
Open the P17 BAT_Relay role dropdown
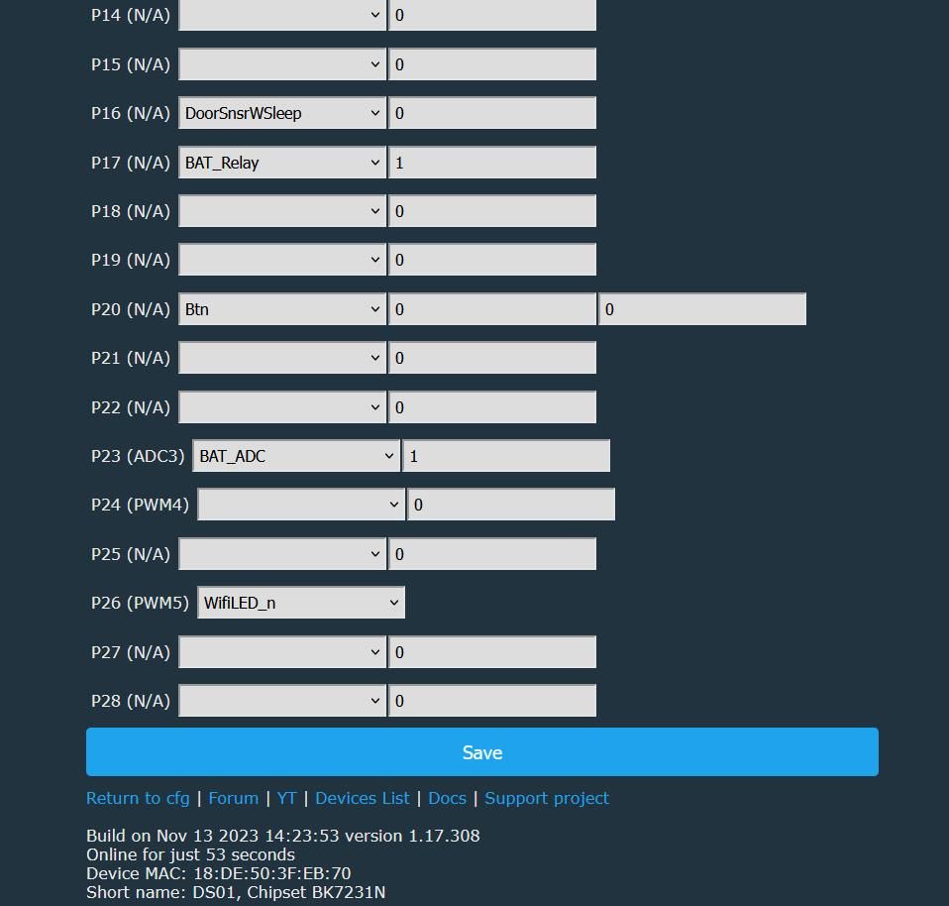282,163
